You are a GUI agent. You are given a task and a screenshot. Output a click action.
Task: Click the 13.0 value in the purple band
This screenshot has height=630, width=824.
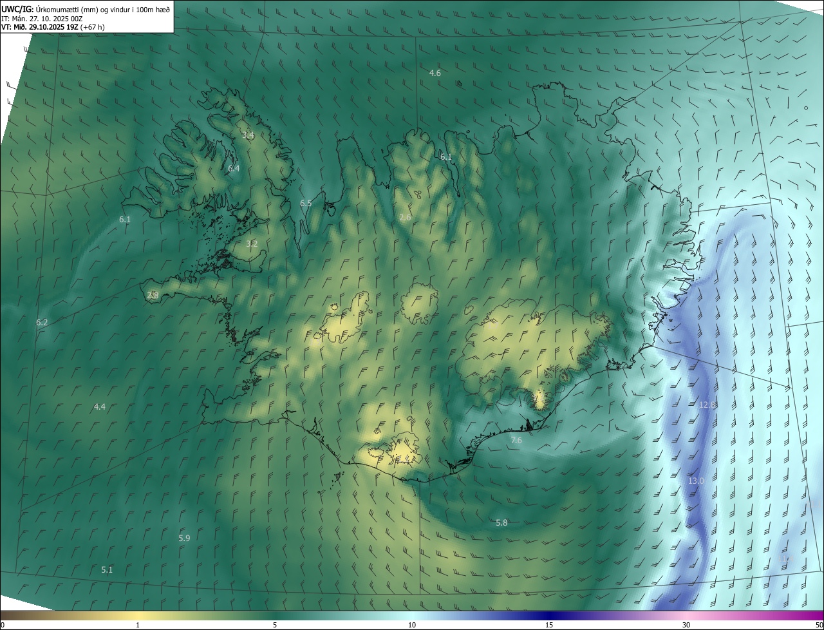pos(697,481)
